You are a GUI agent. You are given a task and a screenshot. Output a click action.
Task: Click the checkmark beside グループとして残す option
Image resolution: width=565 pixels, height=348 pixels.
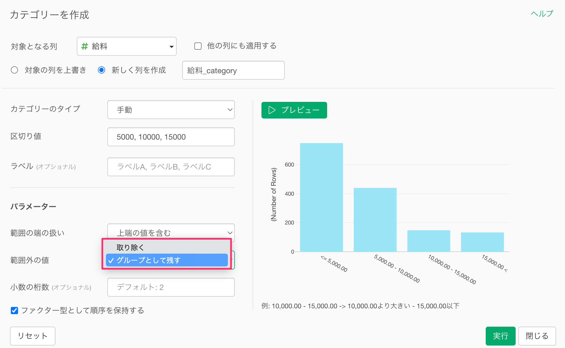(111, 261)
